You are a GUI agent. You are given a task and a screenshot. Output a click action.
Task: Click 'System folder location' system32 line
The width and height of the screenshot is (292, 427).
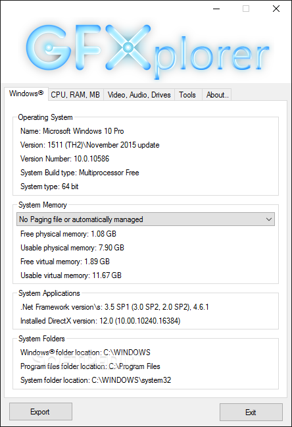click(96, 380)
